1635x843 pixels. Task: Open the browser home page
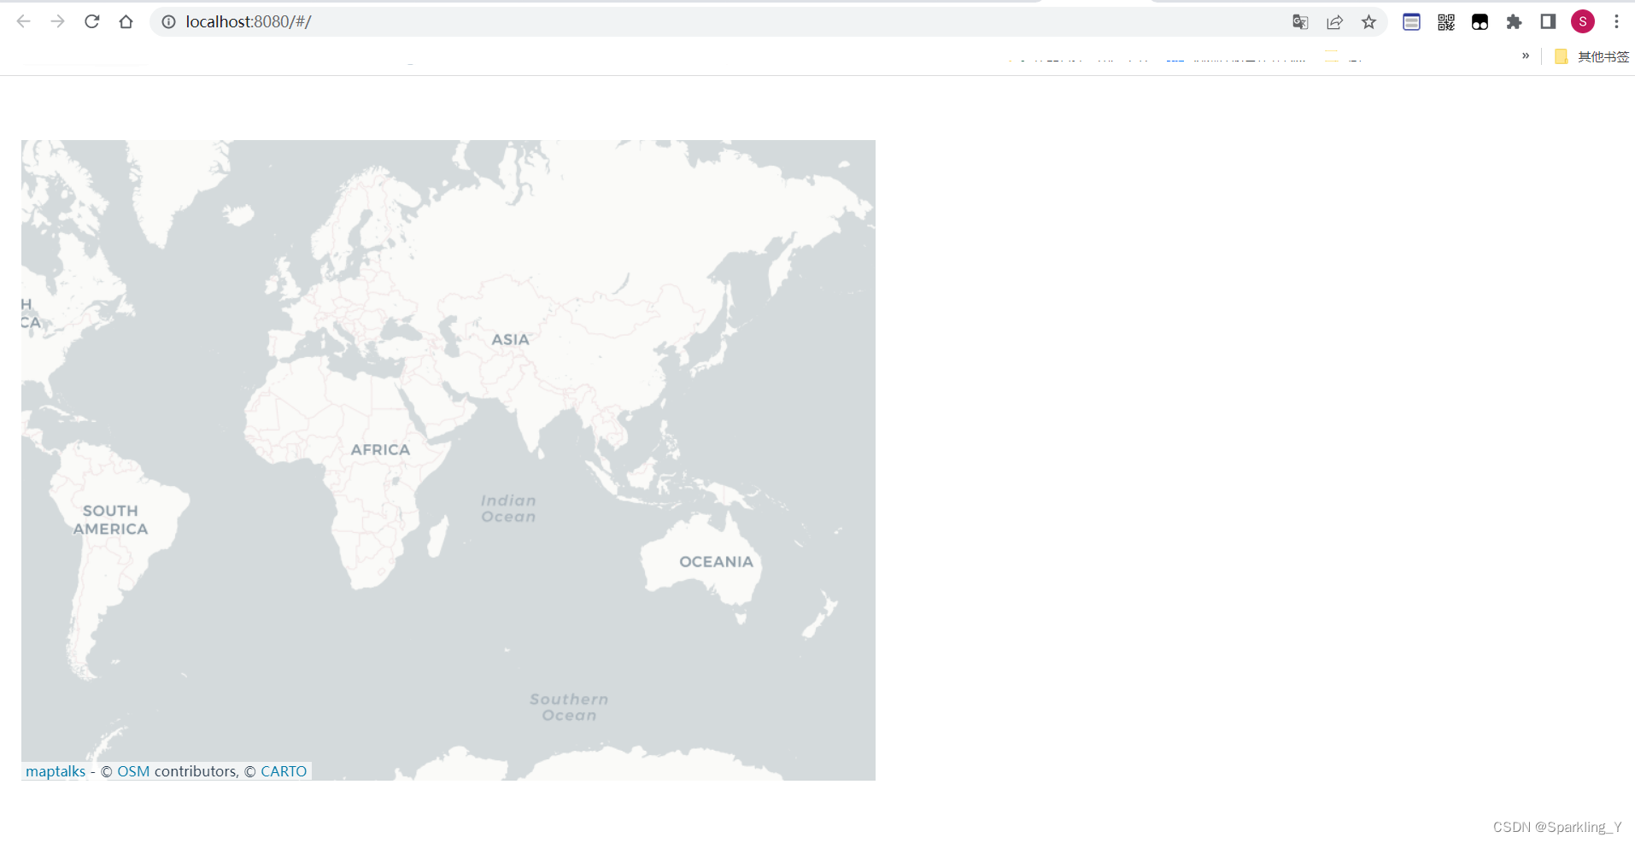[126, 21]
